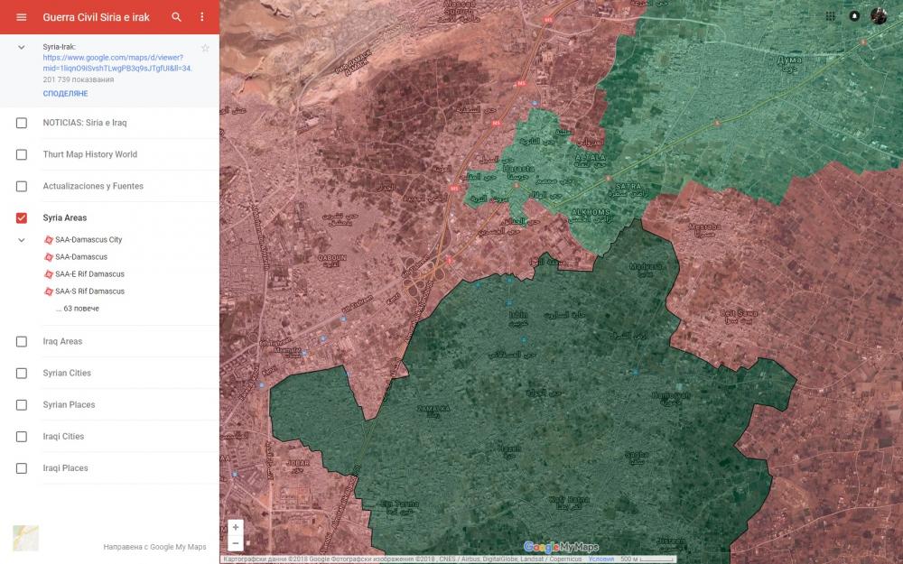Zoom in the map with plus button
Image resolution: width=903 pixels, height=564 pixels.
click(x=236, y=527)
